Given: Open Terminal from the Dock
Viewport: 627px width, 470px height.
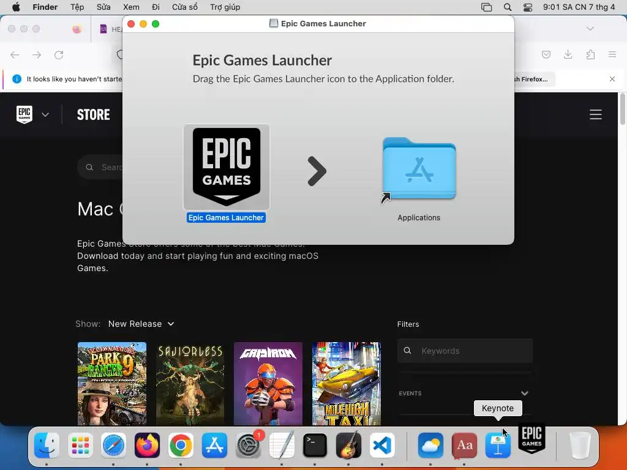Looking at the screenshot, I should click(x=315, y=446).
